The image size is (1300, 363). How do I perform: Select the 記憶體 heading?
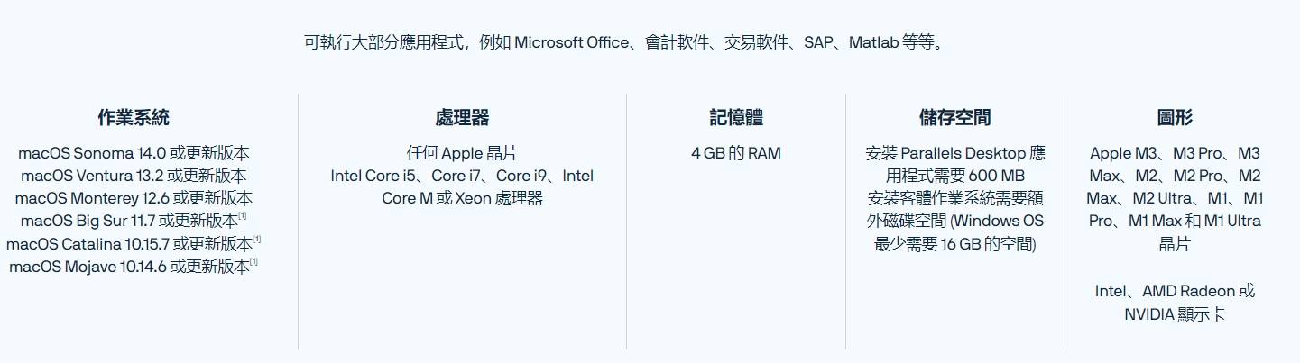point(736,117)
